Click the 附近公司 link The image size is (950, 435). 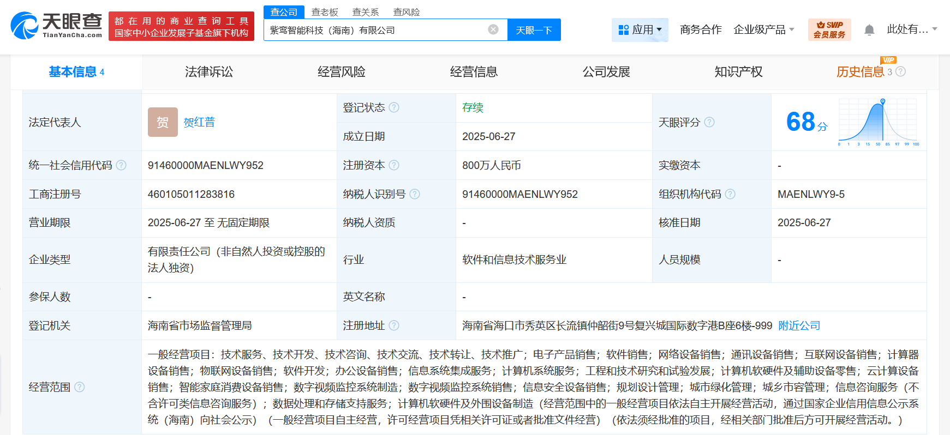pos(799,325)
